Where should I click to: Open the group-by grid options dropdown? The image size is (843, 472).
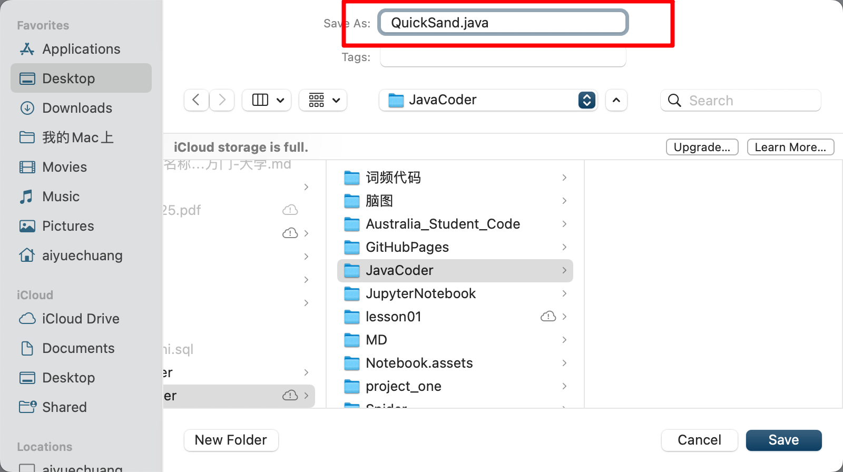(323, 100)
